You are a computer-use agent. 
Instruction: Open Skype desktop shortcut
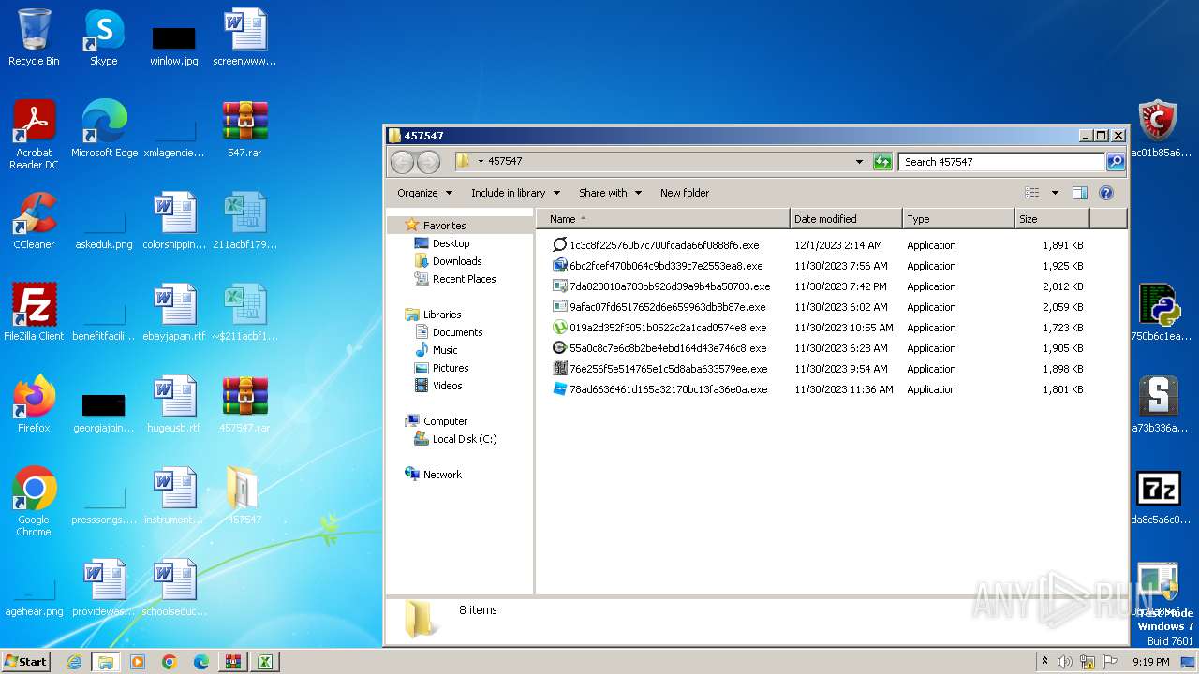(x=104, y=37)
